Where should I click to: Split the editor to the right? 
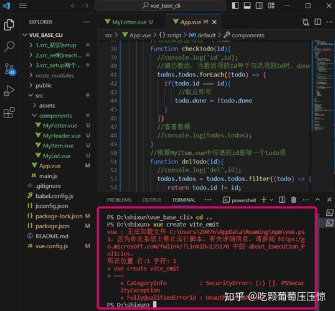(x=318, y=22)
